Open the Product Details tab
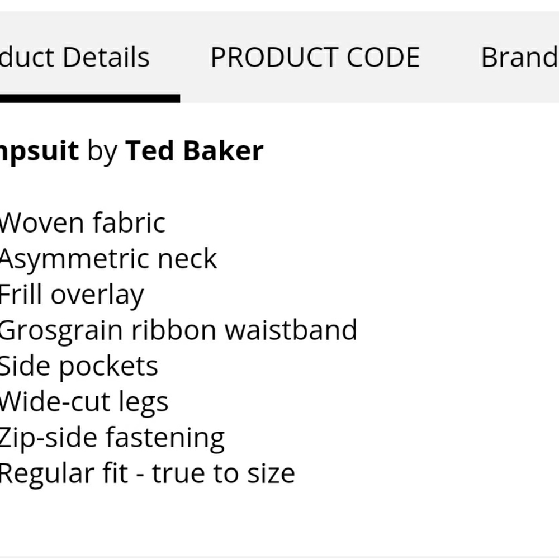The image size is (559, 559). pyautogui.click(x=75, y=57)
